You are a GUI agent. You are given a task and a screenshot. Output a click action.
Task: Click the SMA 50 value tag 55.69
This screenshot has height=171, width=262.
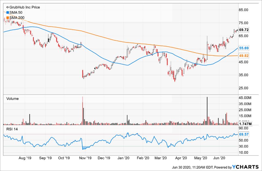click(244, 48)
